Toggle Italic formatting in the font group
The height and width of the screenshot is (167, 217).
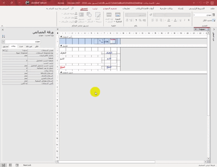[x=185, y=20]
